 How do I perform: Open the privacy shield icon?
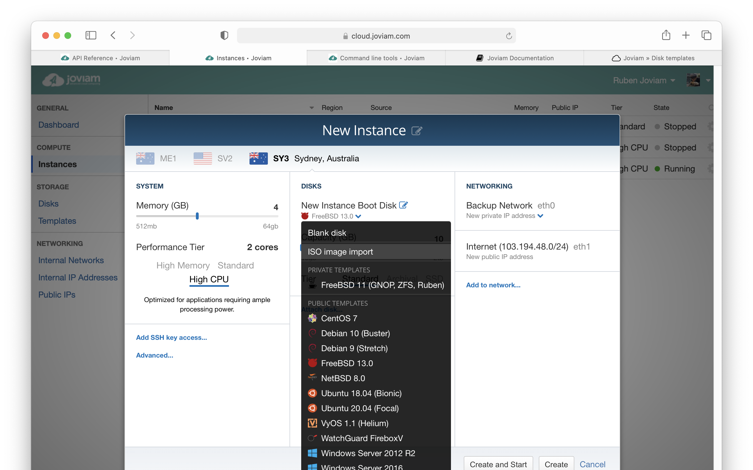pyautogui.click(x=224, y=36)
